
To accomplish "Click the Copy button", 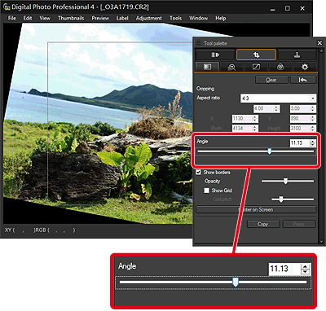I will [263, 224].
